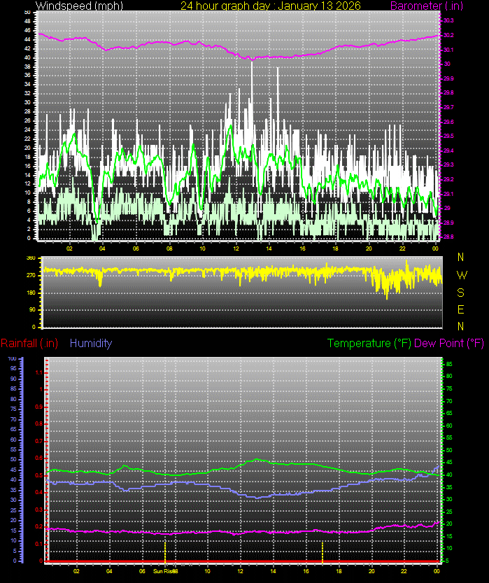Screen dimensions: 489x583
Task: Click the '28.8' value on barometer axis
Action: (448, 237)
